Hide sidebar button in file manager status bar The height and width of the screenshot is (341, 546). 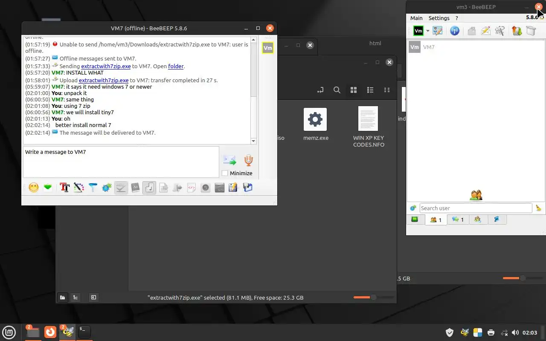[93, 298]
